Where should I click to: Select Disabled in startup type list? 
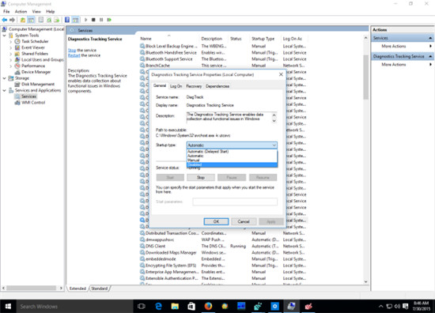click(x=232, y=164)
